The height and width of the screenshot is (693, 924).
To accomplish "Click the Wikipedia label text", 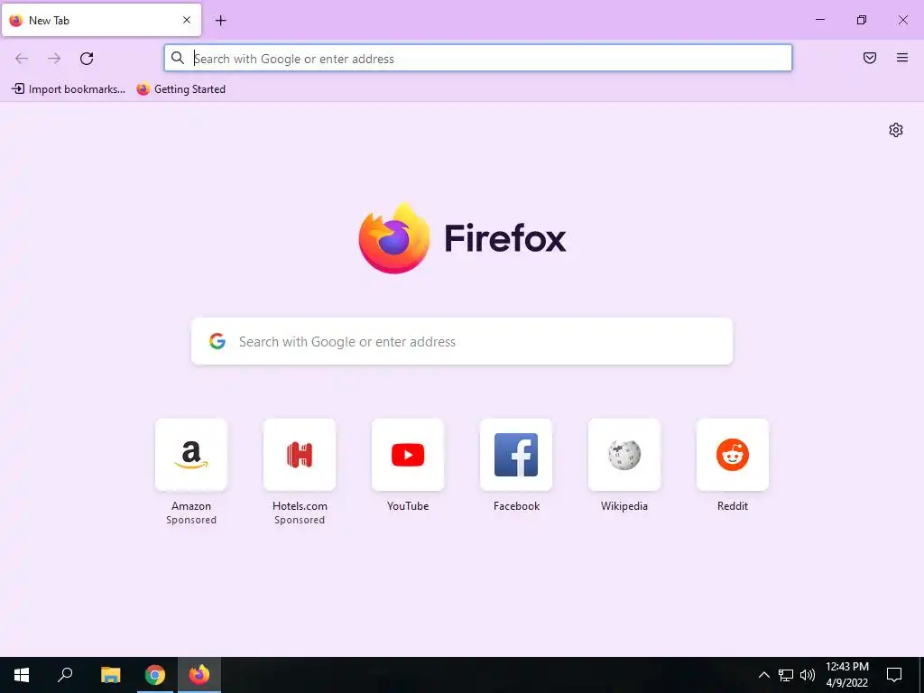I will coord(624,506).
